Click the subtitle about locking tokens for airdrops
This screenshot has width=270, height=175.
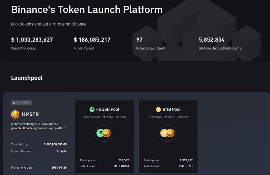(x=49, y=24)
